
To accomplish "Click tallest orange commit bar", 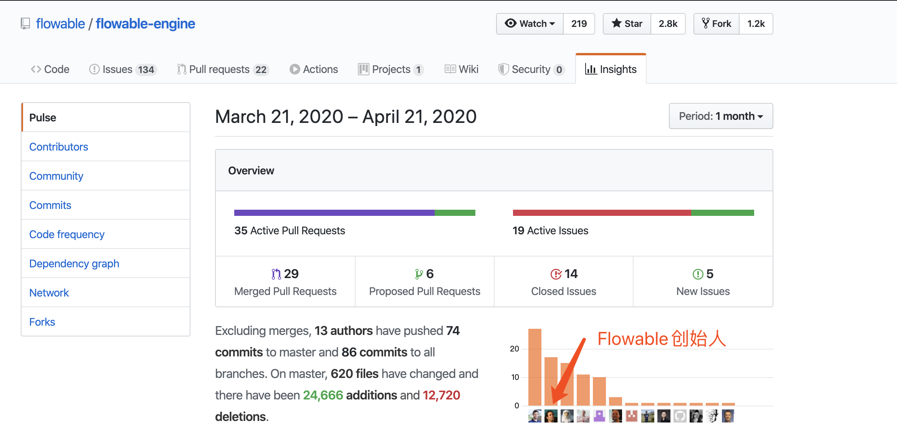I will [535, 367].
